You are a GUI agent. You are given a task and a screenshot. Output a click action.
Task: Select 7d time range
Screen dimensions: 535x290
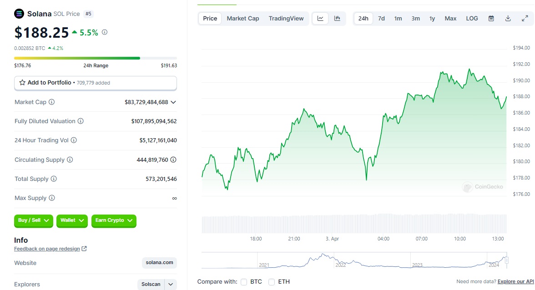coord(381,18)
